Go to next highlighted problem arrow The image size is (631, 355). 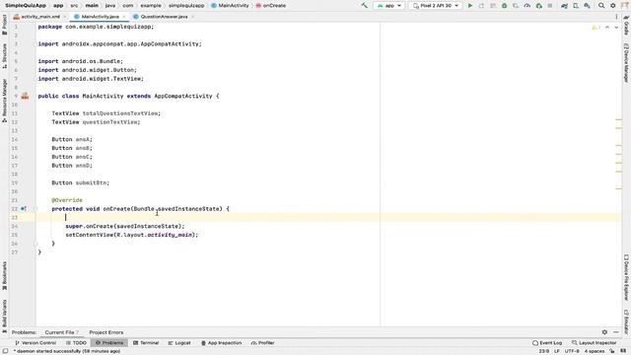[616, 27]
